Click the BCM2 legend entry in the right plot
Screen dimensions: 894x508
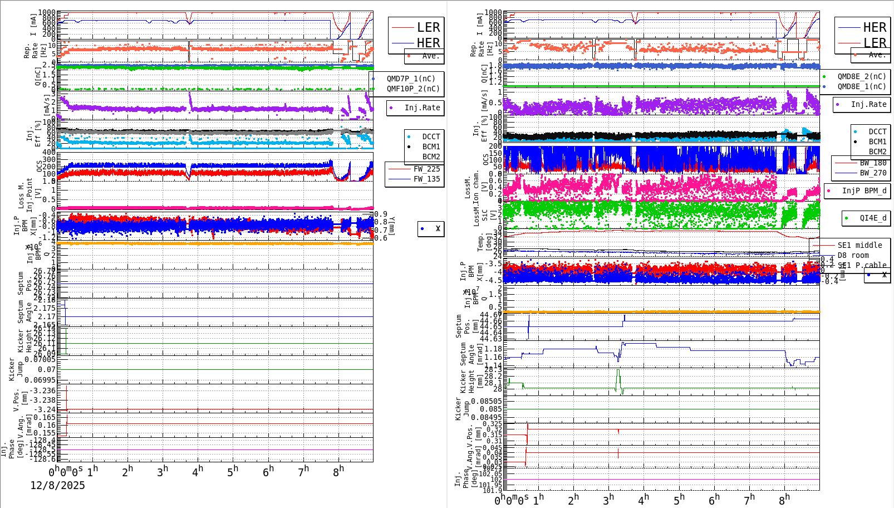877,152
